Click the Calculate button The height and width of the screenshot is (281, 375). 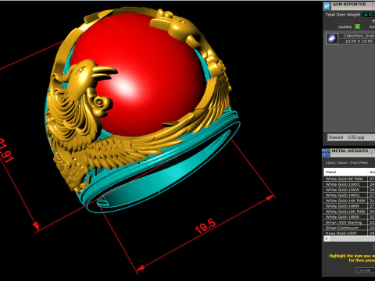365,270
